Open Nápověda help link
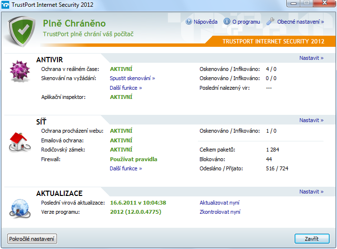This screenshot has height=249, width=337. [205, 22]
